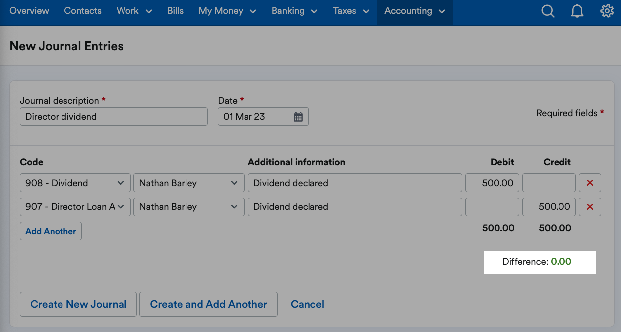This screenshot has height=332, width=621.
Task: Add another journal line
Action: coord(51,231)
